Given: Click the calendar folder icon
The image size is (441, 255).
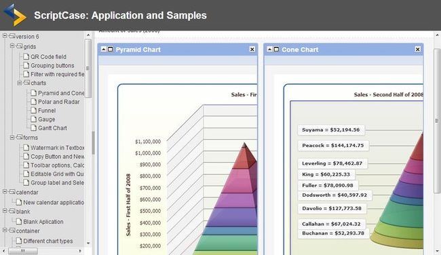Looking at the screenshot, I should [12, 192].
